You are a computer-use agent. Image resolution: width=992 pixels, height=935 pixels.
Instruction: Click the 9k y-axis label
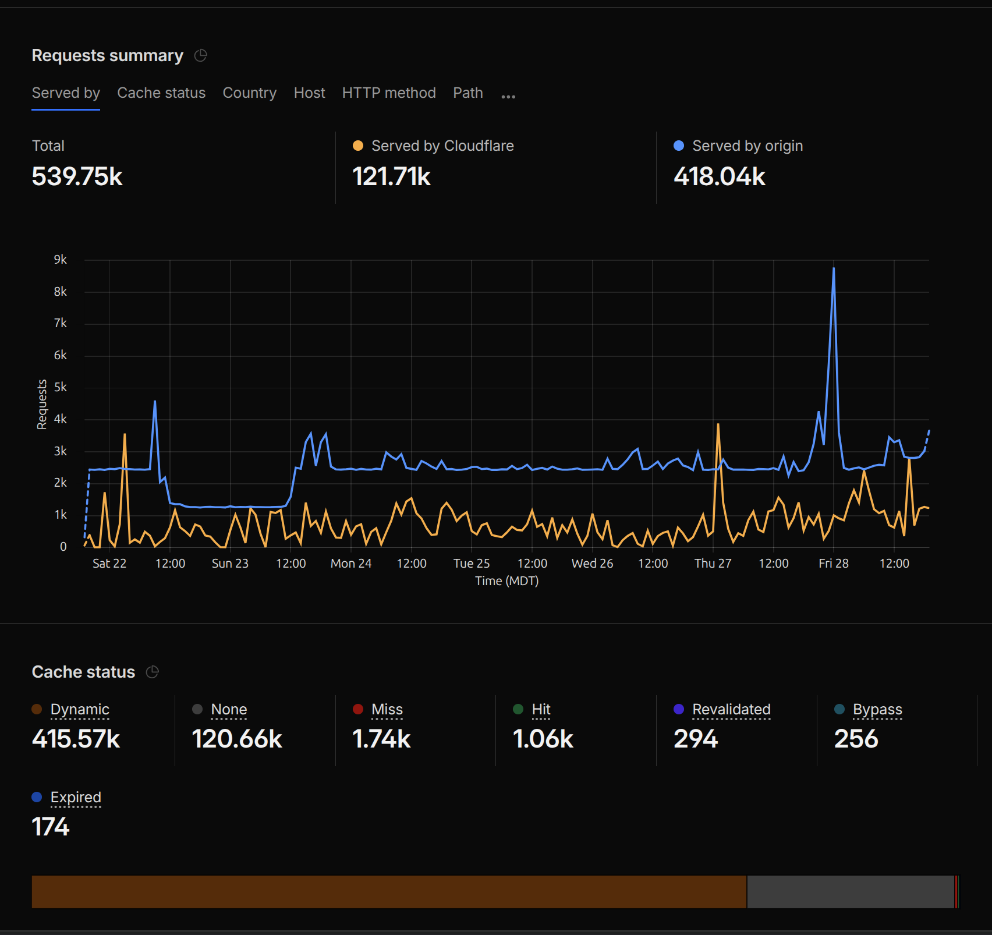coord(61,260)
